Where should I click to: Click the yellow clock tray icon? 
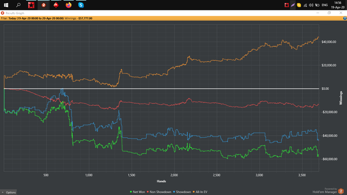click(299, 5)
